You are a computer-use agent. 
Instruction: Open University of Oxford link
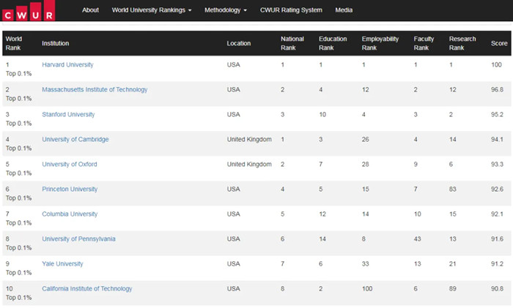coord(70,164)
